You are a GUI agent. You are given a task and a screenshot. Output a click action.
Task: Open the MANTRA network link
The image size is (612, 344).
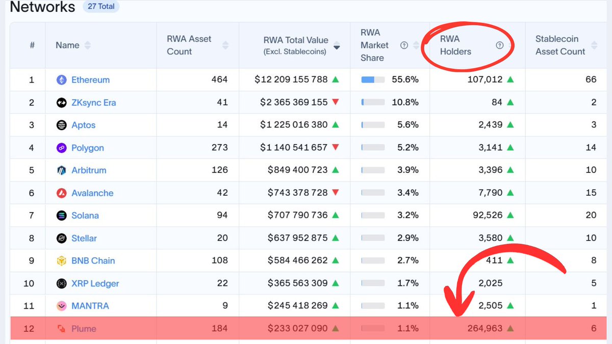coord(90,306)
